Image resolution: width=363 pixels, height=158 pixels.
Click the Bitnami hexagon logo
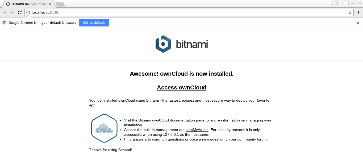click(x=163, y=44)
